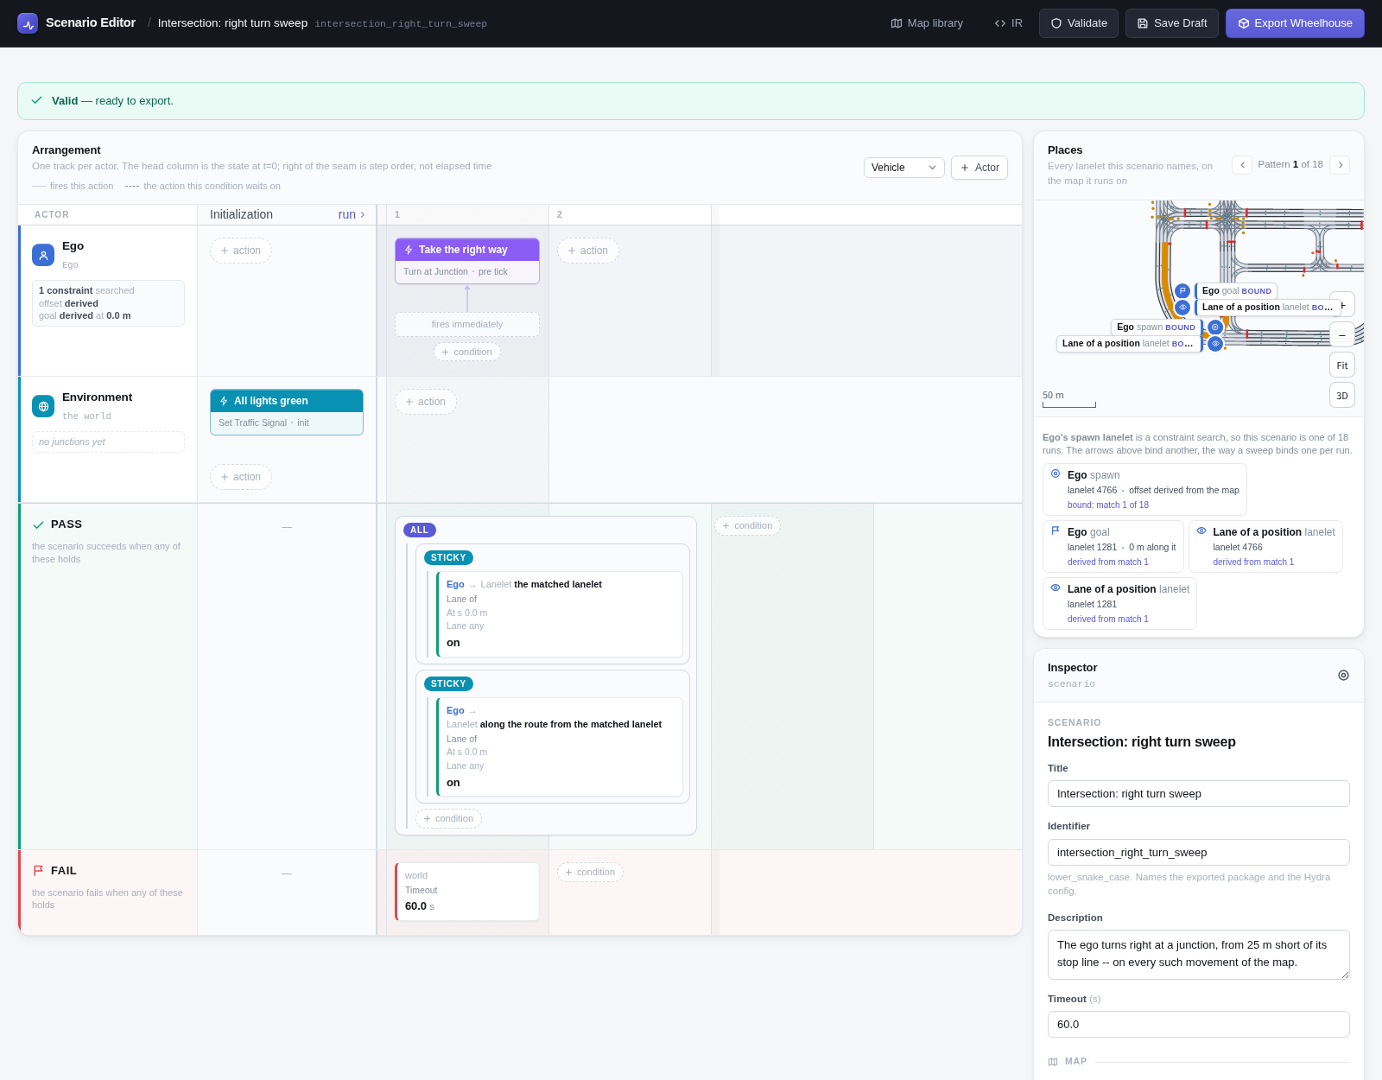Image resolution: width=1382 pixels, height=1080 pixels.
Task: Click the Ego goal lanelet 1281 card
Action: coord(1113,547)
